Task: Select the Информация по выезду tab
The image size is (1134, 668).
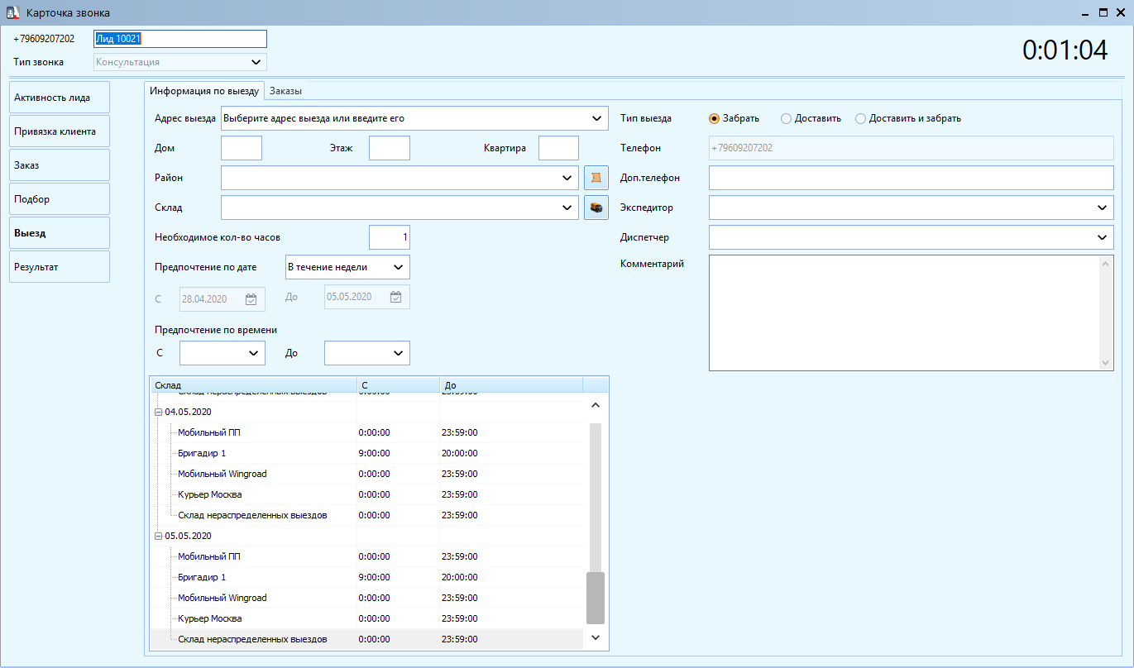Action: (x=204, y=91)
